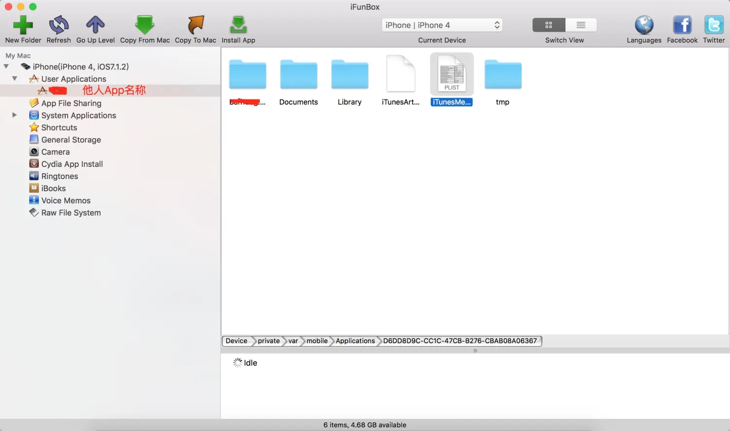Click the System Applications store icon
730x431 pixels.
coord(34,115)
